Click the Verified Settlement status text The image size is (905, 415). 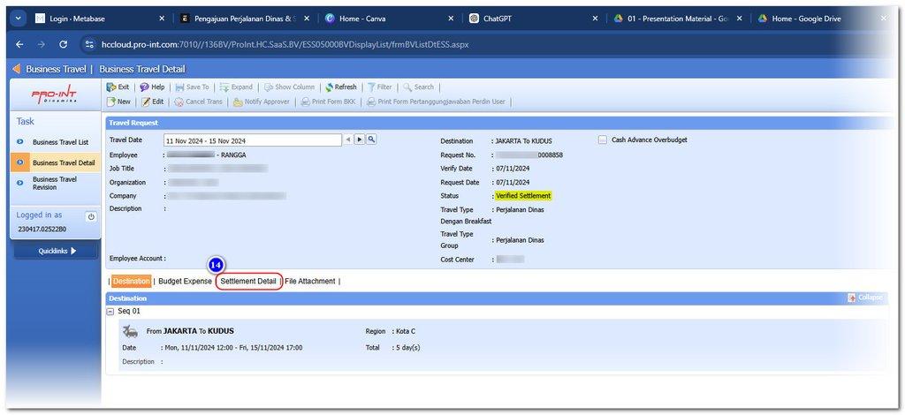tap(523, 196)
